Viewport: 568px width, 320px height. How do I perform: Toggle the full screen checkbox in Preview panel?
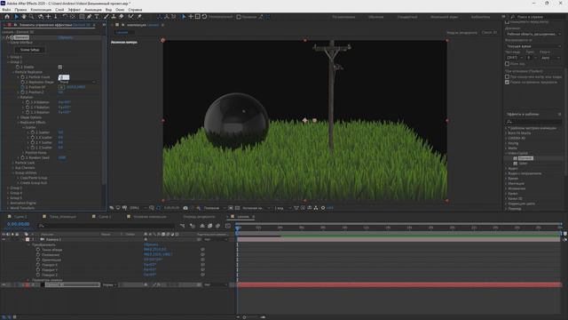click(507, 64)
